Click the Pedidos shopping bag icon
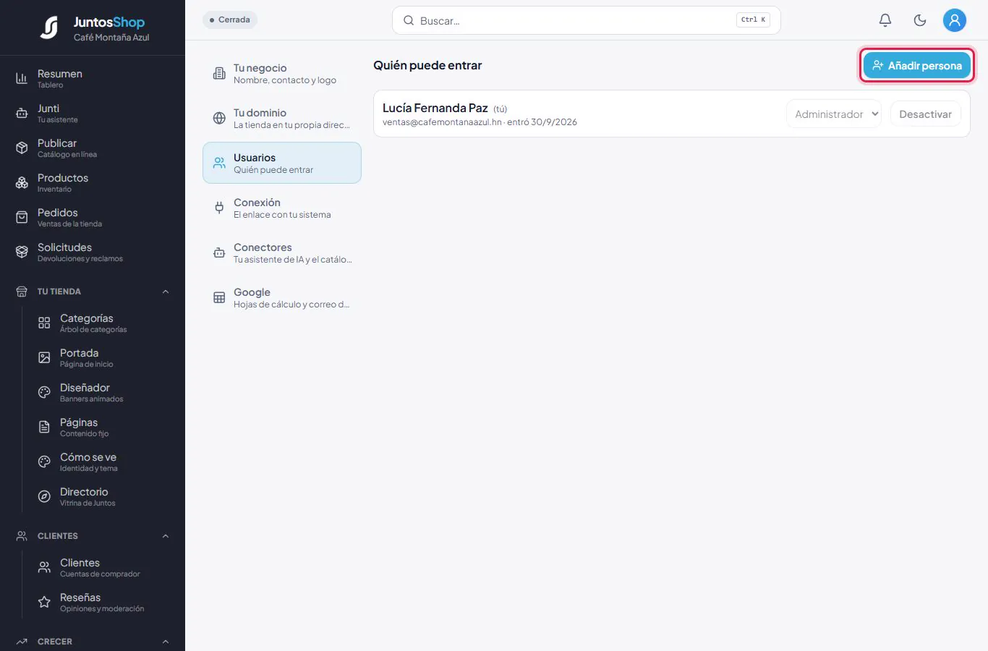Viewport: 988px width, 651px height. click(x=22, y=217)
